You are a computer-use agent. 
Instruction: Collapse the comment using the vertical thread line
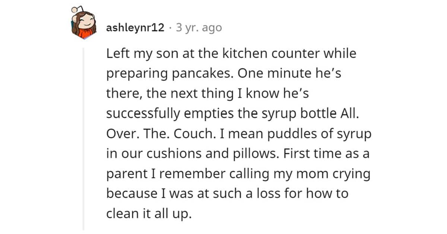(83, 138)
